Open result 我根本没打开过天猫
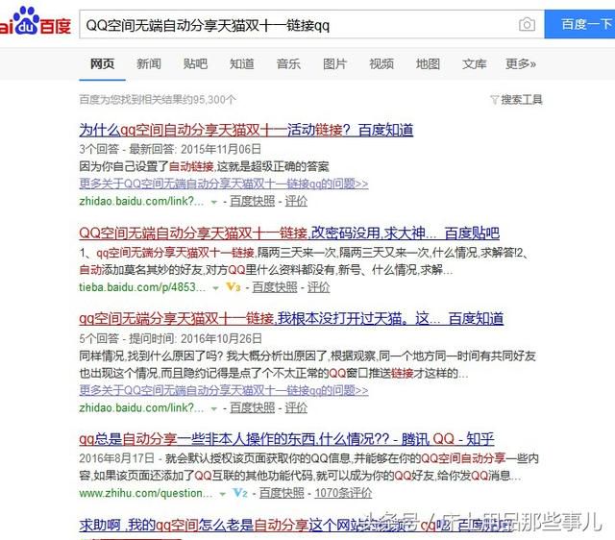This screenshot has height=540, width=615. coord(291,318)
